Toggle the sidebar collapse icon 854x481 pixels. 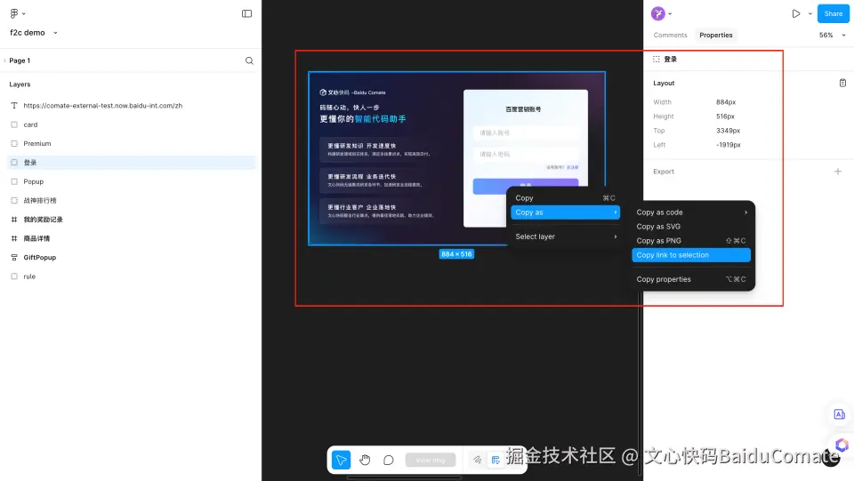(x=246, y=13)
